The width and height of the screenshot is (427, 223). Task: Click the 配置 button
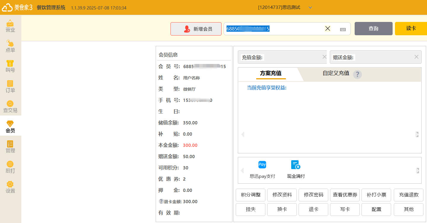[376, 209]
